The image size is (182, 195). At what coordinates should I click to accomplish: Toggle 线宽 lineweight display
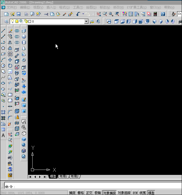click(x=143, y=193)
